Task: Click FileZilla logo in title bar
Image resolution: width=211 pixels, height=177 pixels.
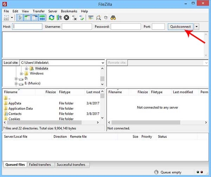Action: tap(5, 4)
